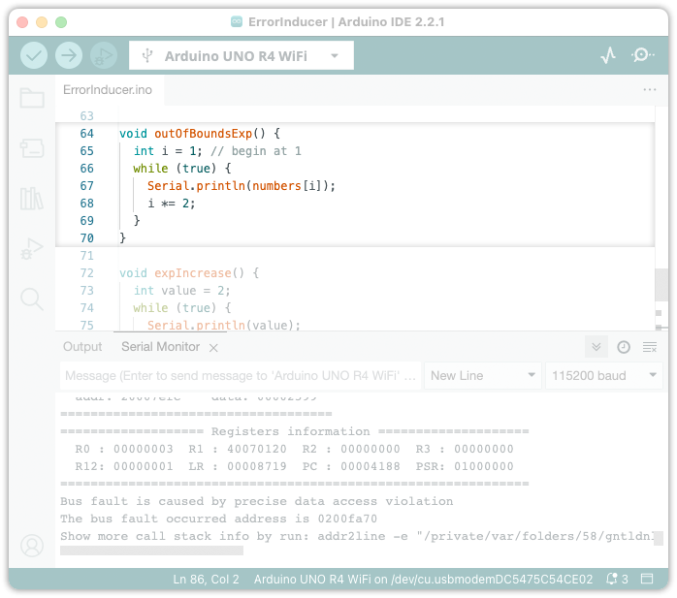Open the Arduino UNO R4 WiFi board selector
The width and height of the screenshot is (677, 598).
242,56
